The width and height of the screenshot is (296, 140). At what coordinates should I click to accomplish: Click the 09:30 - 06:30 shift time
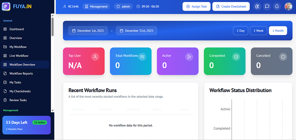(x=148, y=7)
